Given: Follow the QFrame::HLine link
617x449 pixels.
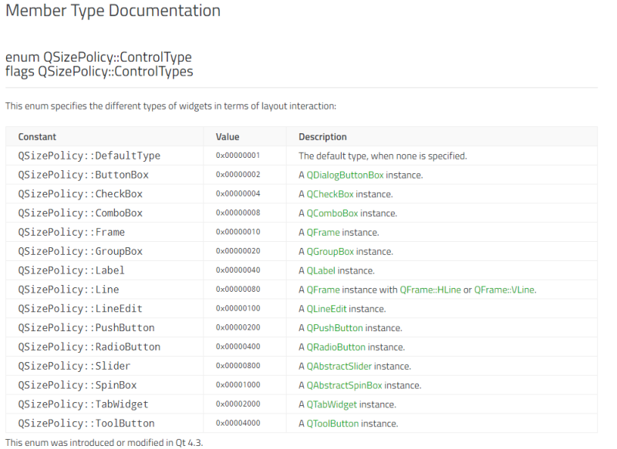Looking at the screenshot, I should pyautogui.click(x=430, y=290).
